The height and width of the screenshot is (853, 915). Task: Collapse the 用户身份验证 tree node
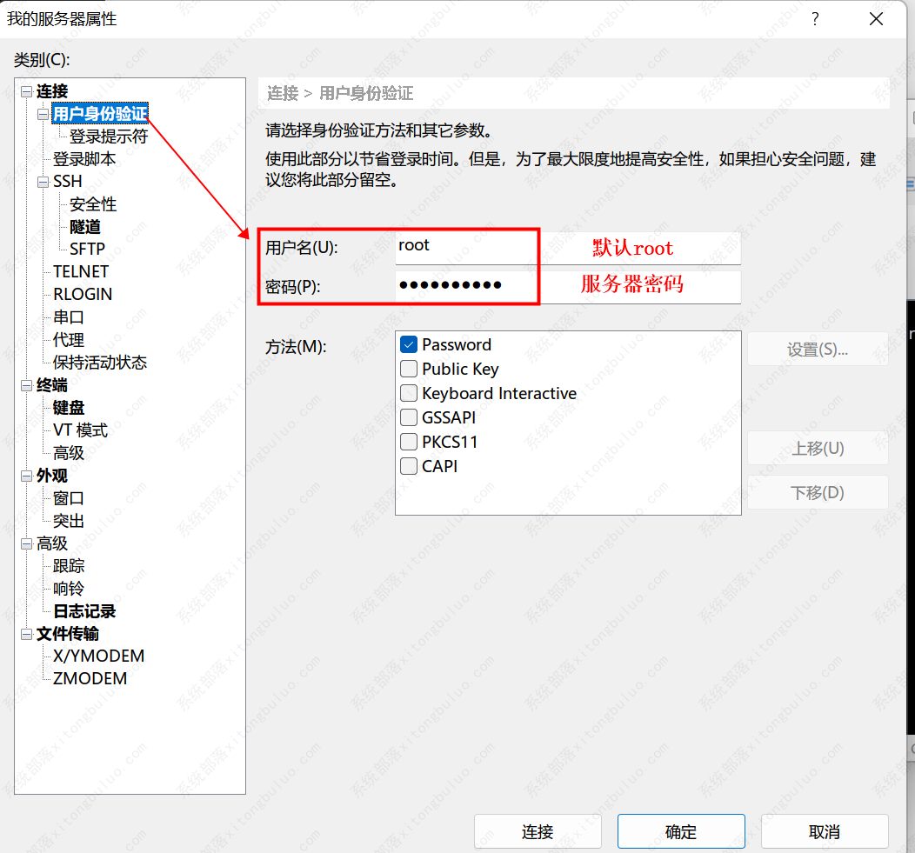pos(43,115)
